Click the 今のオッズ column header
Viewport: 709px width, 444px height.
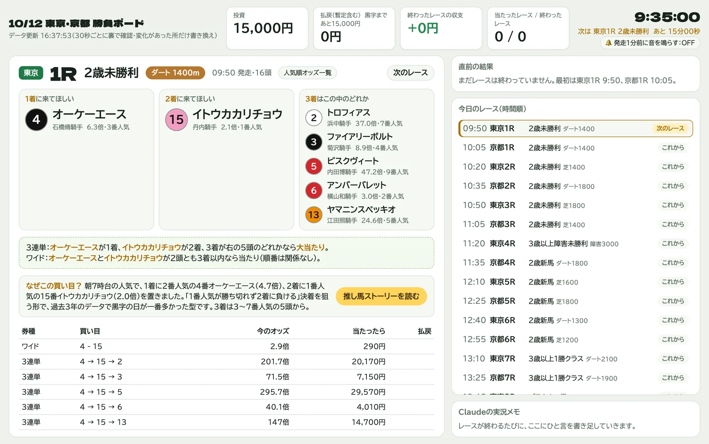(273, 331)
